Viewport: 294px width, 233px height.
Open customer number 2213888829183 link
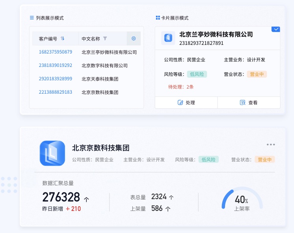pos(56,92)
